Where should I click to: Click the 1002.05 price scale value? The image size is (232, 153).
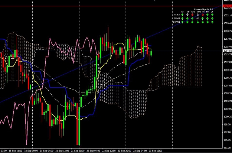click(228, 109)
